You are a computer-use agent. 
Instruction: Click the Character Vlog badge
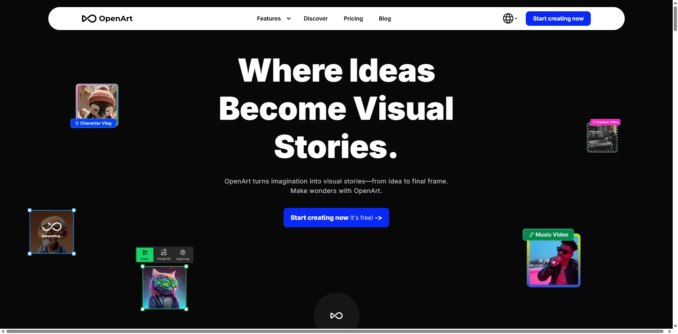(x=93, y=123)
